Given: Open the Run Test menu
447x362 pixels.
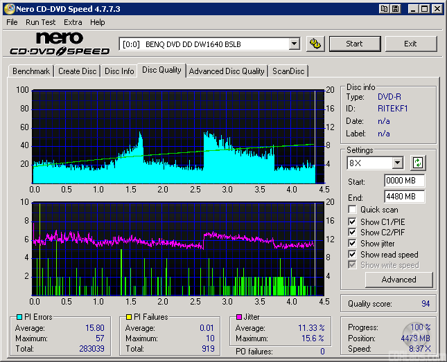Looking at the screenshot, I should [41, 22].
